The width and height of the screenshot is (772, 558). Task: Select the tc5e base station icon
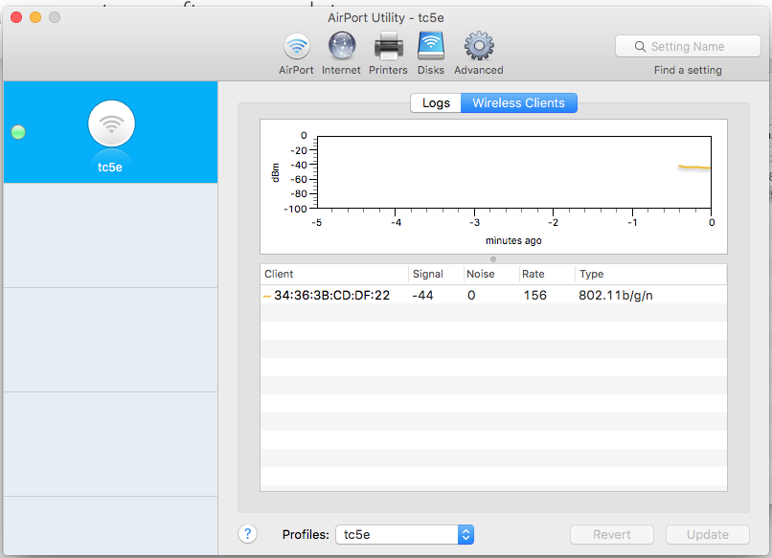coord(111,123)
